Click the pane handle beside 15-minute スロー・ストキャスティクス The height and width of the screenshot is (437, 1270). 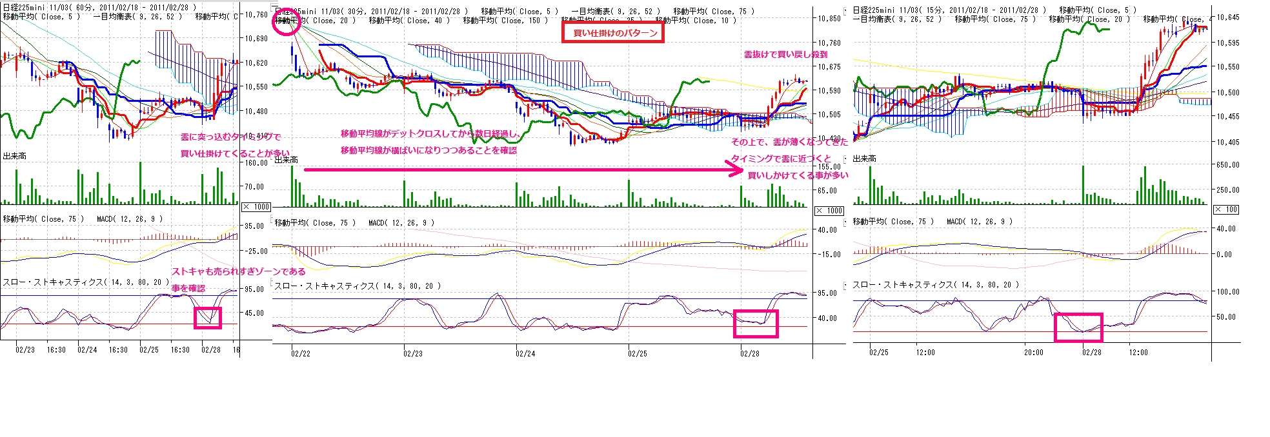(846, 284)
